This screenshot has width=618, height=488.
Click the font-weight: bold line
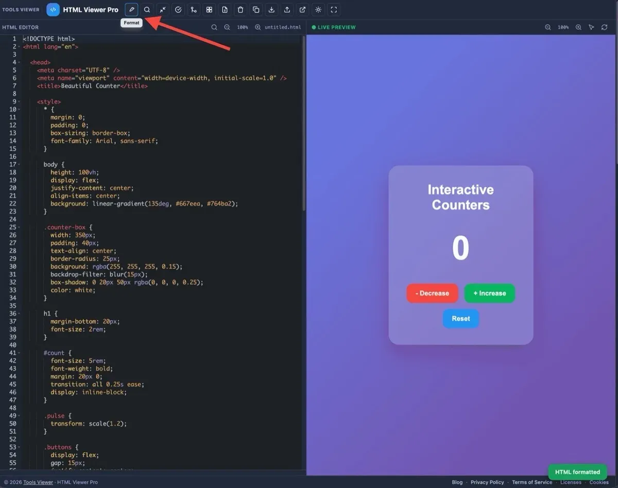pos(81,369)
